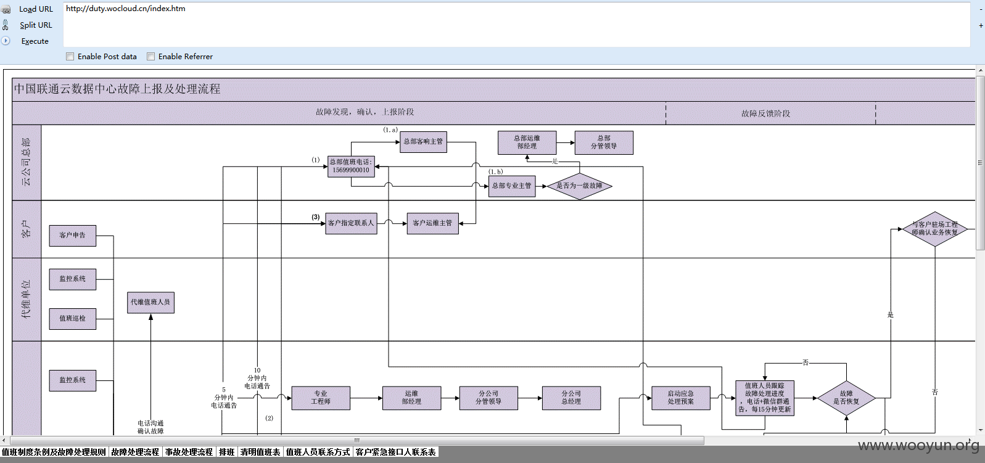Click the 客户 swimlane label

click(26, 229)
